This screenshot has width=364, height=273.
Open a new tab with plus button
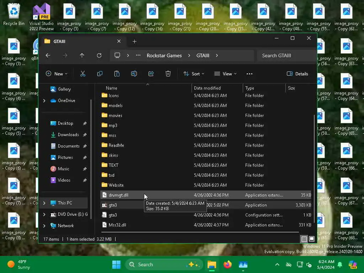134,42
